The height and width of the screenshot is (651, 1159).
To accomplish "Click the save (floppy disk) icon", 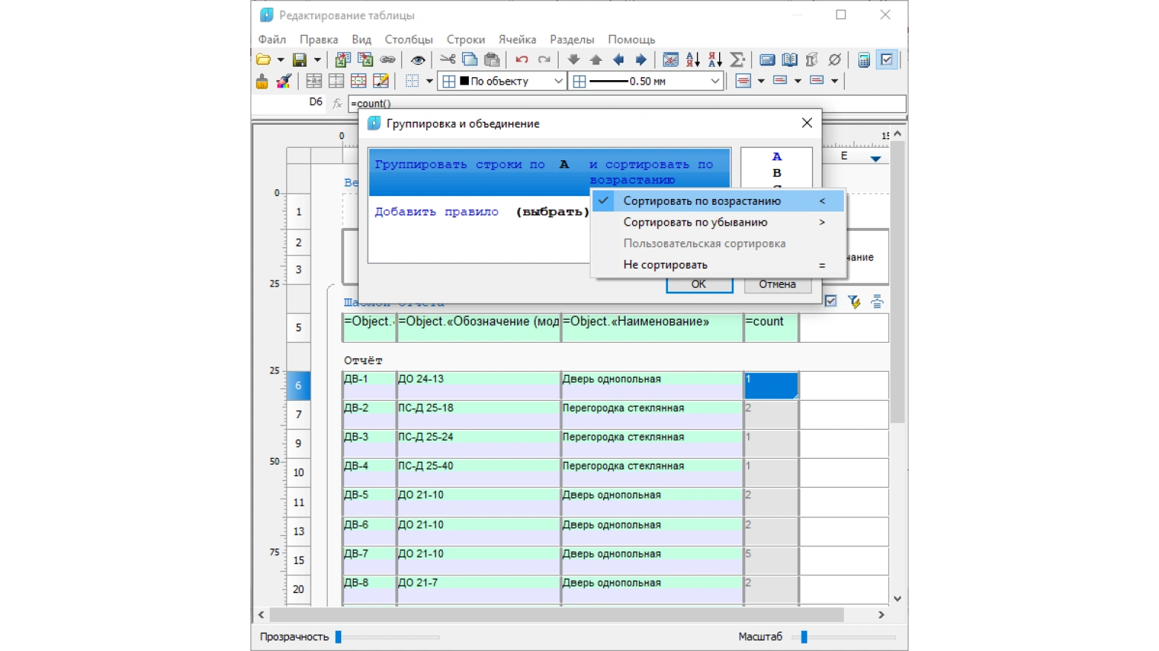I will coord(299,60).
